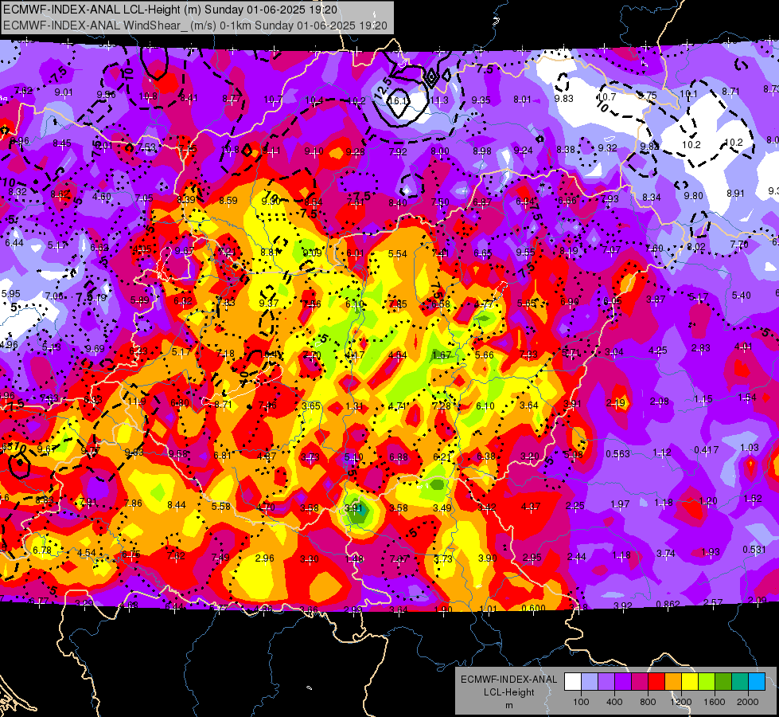The height and width of the screenshot is (717, 779).
Task: Click the red legend swatch
Action: tap(656, 682)
